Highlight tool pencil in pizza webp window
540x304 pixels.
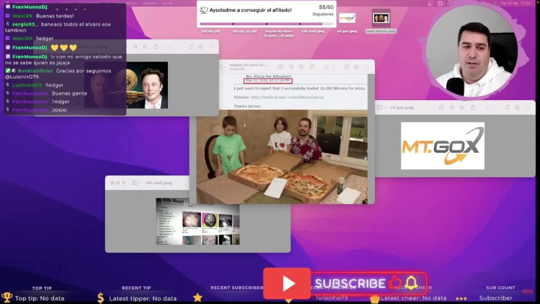click(327, 67)
